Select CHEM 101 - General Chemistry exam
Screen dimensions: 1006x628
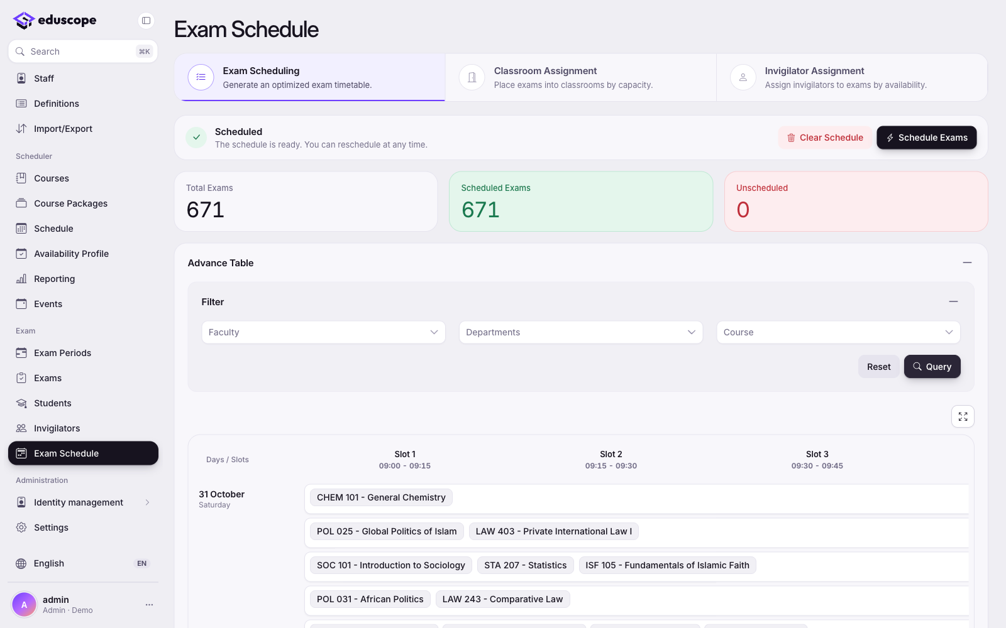point(381,497)
